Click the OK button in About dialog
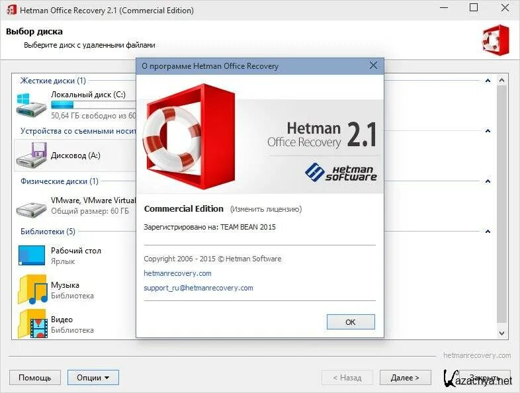The image size is (520, 393). coord(351,322)
